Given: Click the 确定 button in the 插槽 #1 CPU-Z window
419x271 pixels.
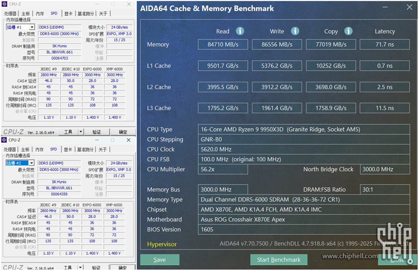Looking at the screenshot, I should [x=123, y=132].
